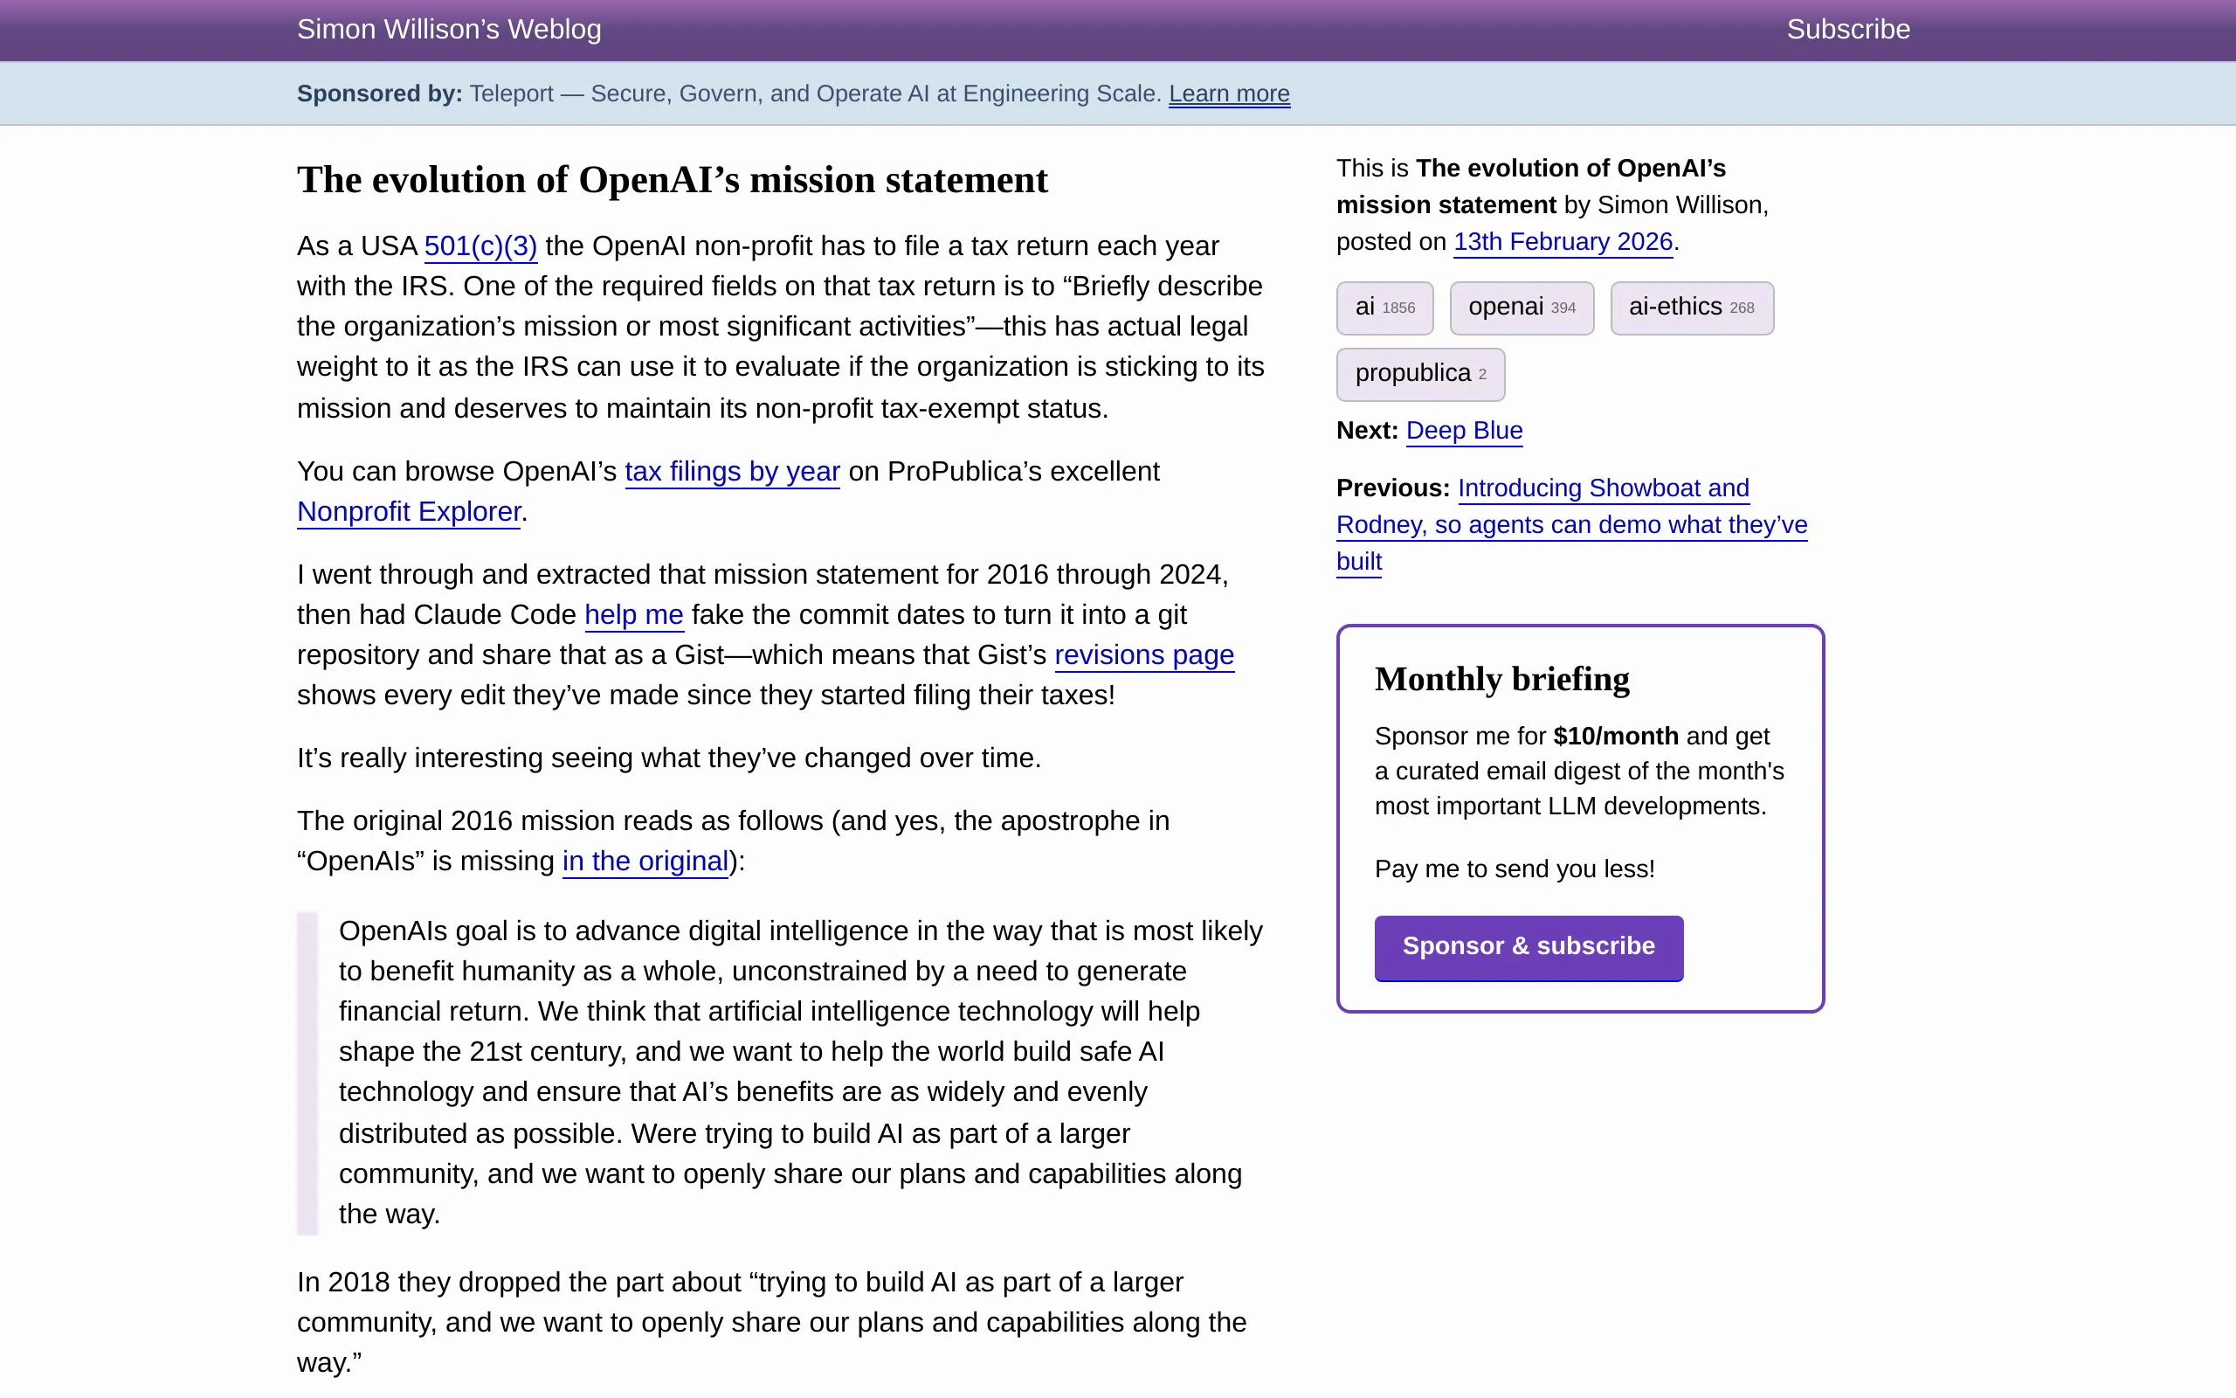This screenshot has height=1398, width=2236.
Task: Click Subscribe in the header
Action: 1847,30
